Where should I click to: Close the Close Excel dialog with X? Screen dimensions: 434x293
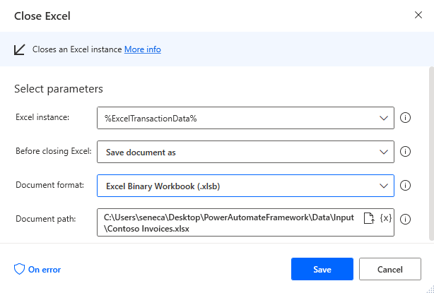418,15
